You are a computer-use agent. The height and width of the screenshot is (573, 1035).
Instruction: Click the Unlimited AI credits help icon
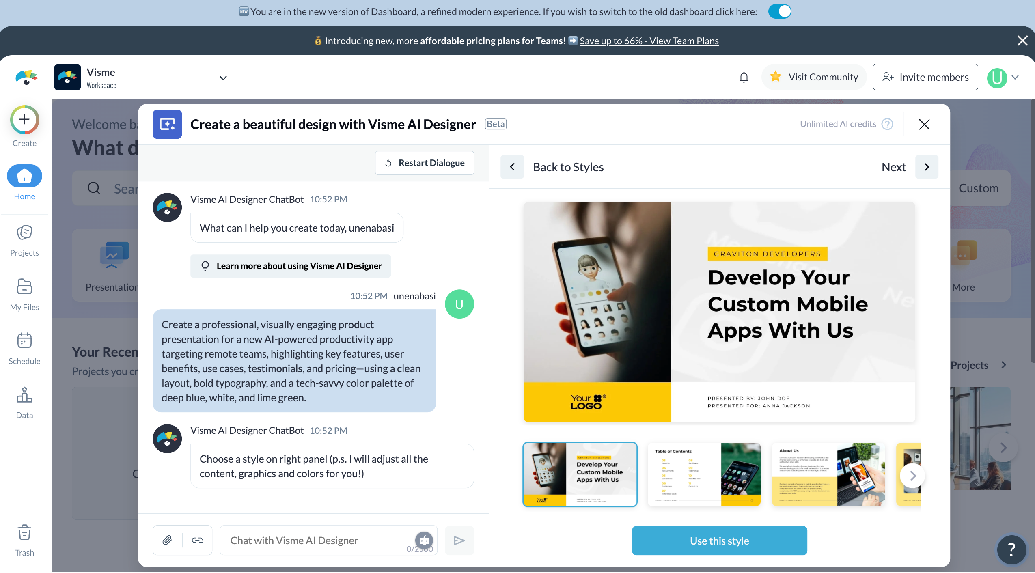coord(888,124)
